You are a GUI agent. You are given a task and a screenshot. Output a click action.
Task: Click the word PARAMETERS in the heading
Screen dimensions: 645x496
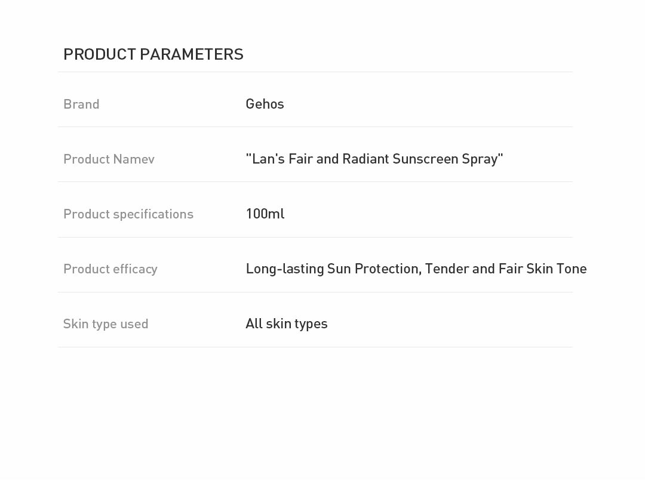[192, 54]
